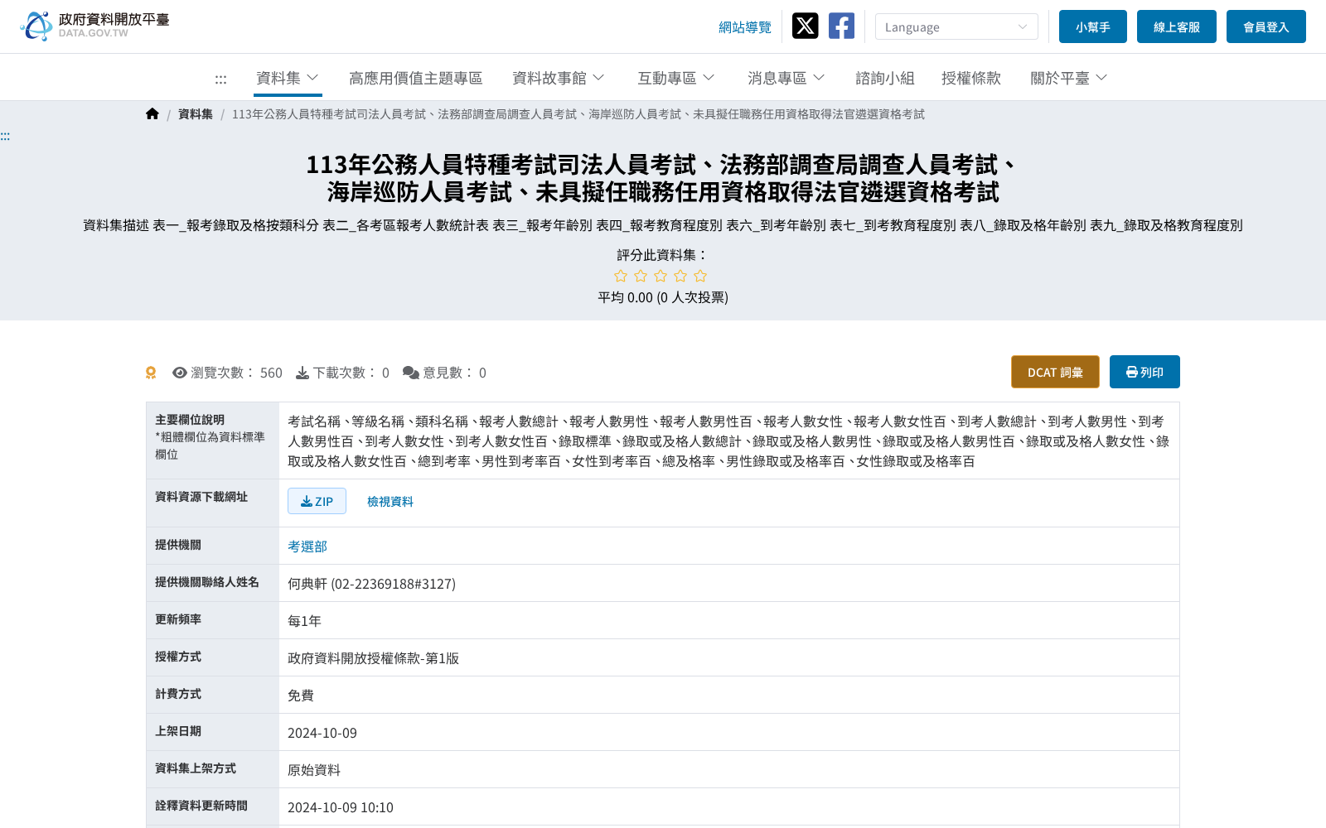Click the 資料集 breadcrumb link
Viewport: 1326px width, 828px height.
(196, 114)
